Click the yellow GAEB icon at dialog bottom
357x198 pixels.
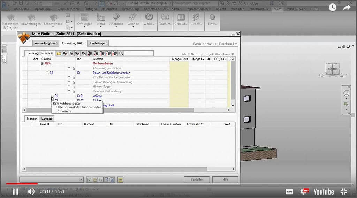tap(120, 180)
